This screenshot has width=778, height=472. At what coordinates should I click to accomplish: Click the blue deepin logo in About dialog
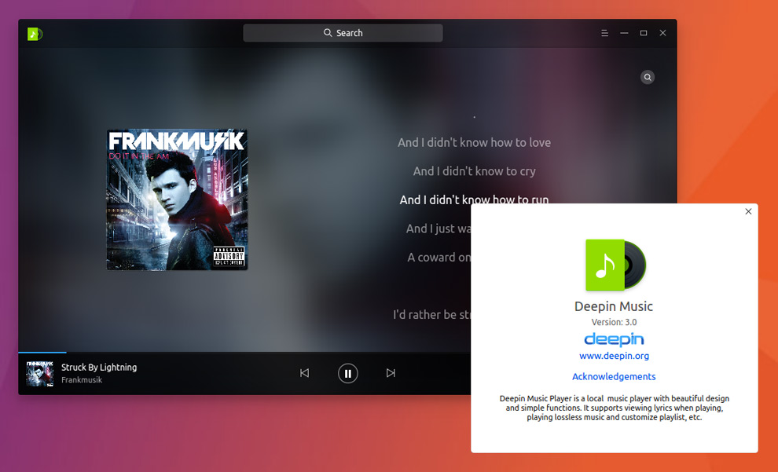pyautogui.click(x=614, y=339)
